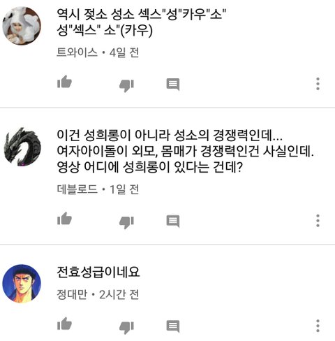Image resolution: width=335 pixels, height=341 pixels.
Task: View the anime avatar of 정대만
Action: 22,284
